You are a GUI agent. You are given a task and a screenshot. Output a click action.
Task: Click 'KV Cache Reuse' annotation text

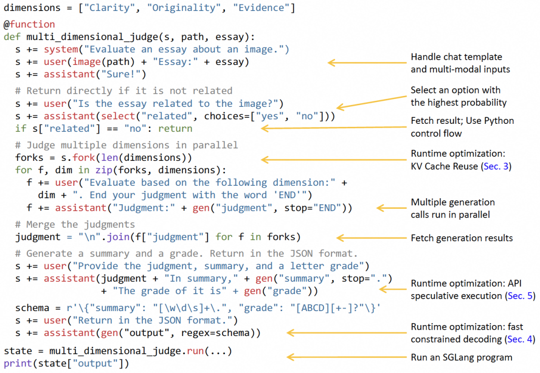444,166
